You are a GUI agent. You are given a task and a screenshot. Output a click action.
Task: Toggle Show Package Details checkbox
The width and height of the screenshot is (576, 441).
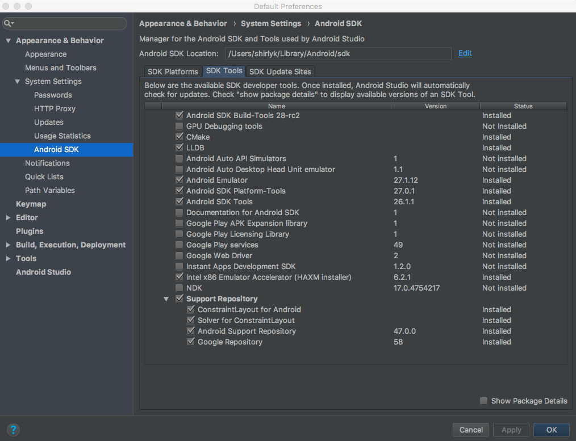pyautogui.click(x=484, y=401)
